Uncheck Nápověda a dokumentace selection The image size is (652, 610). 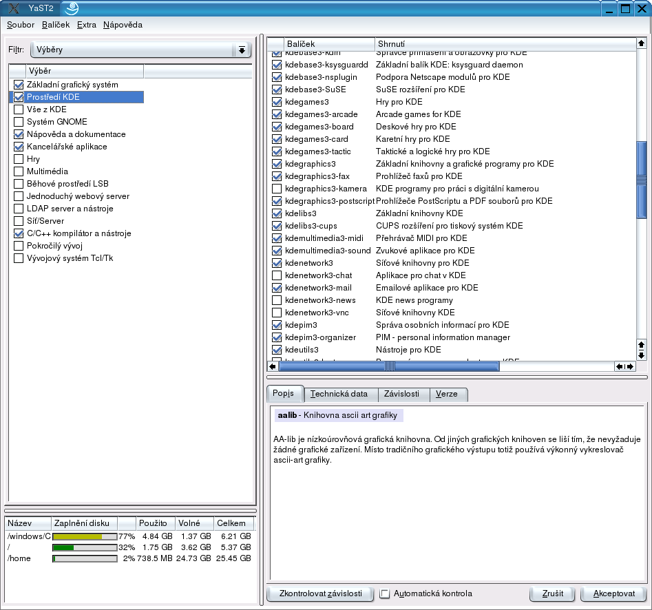pyautogui.click(x=19, y=134)
